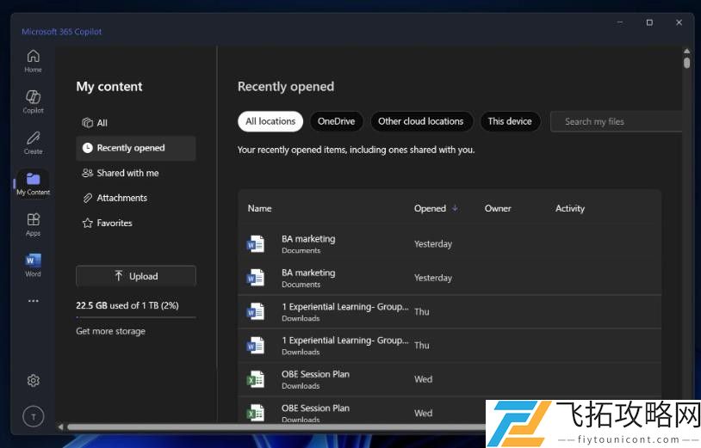Click the Activity column header

coord(570,208)
